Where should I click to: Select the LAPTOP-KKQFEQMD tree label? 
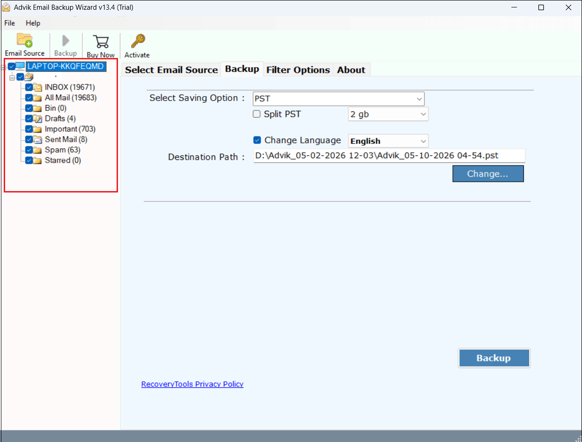66,66
